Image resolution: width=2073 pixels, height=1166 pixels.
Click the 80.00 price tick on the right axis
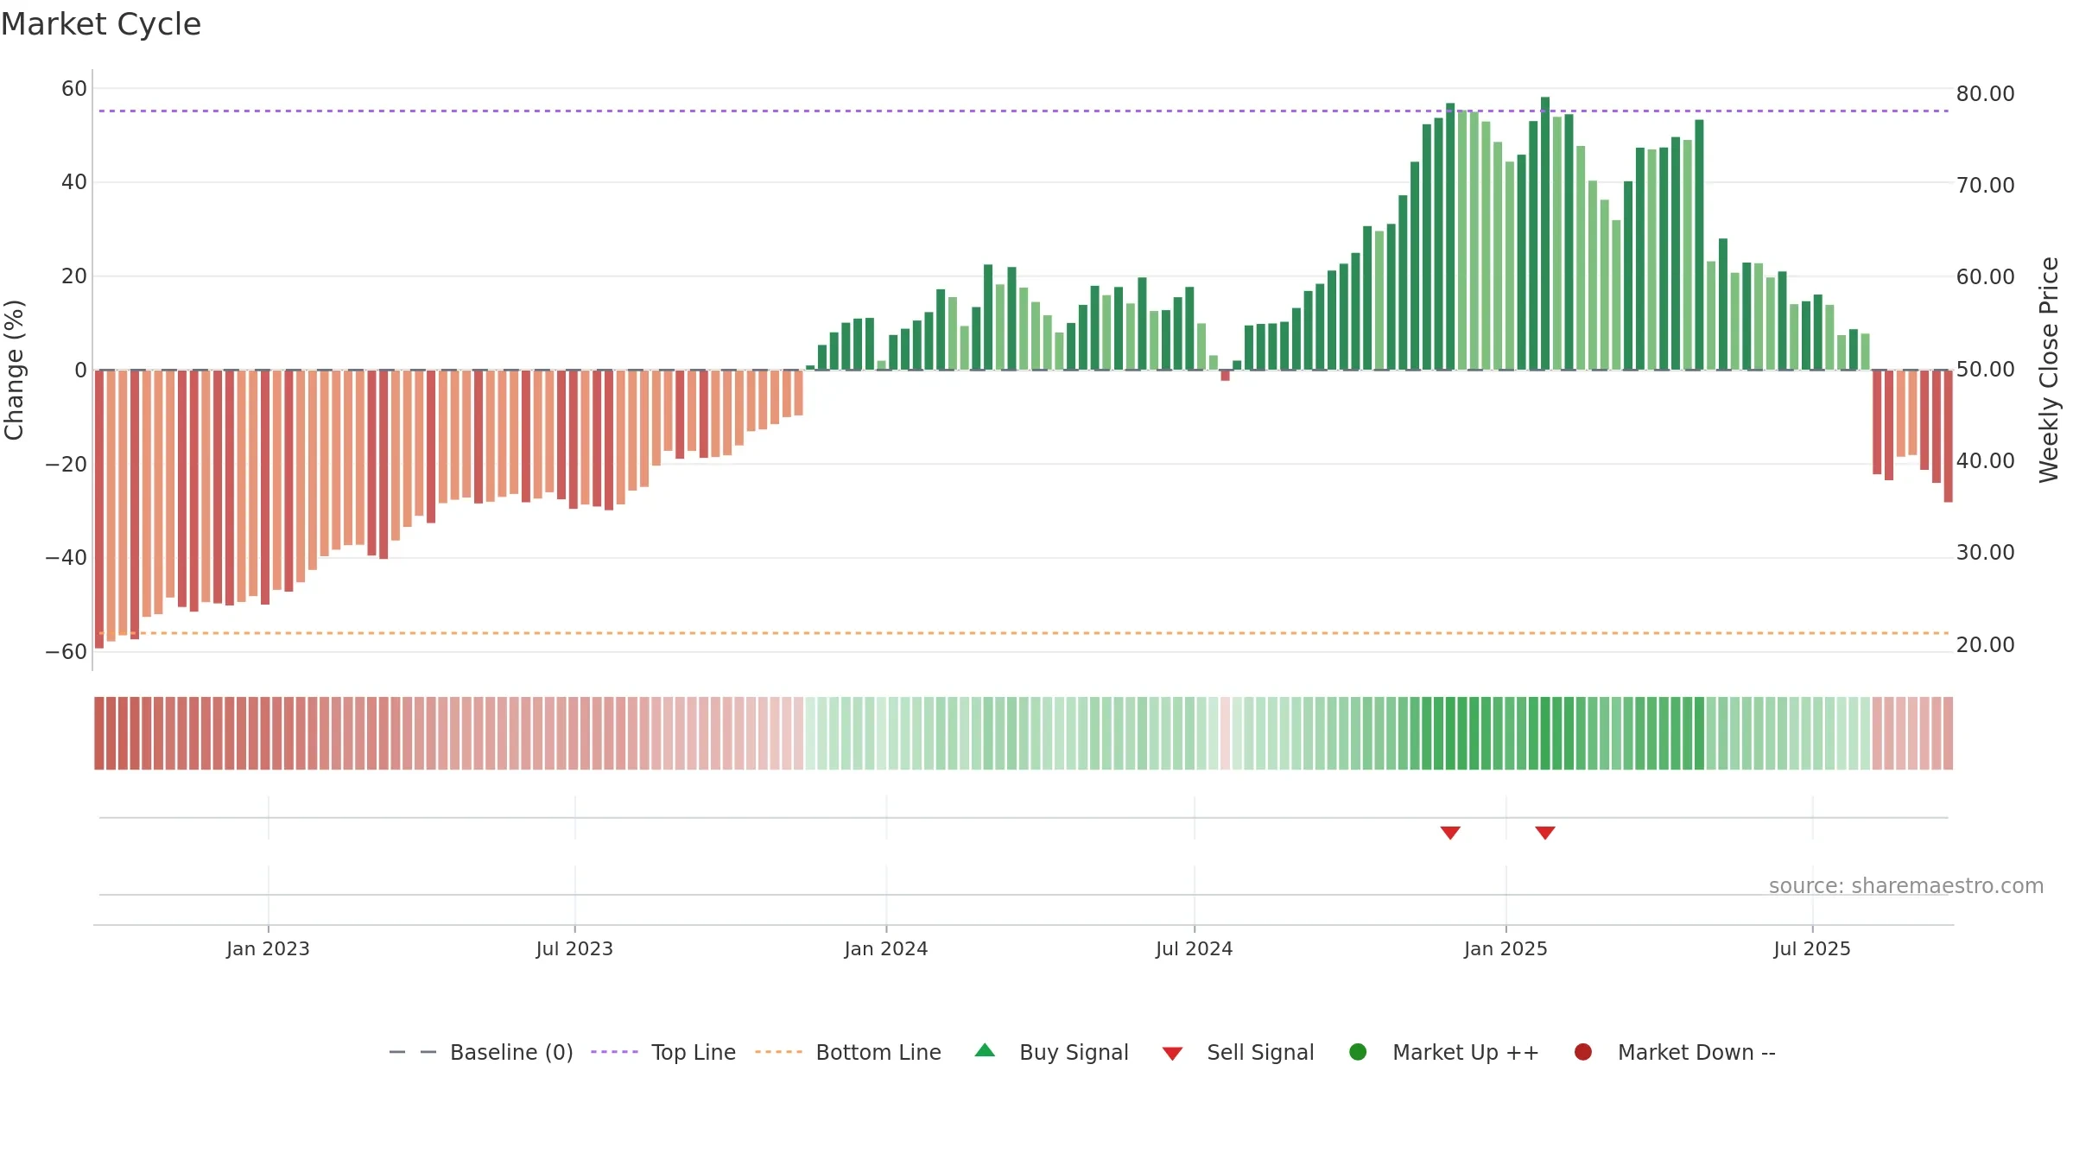tap(1985, 94)
